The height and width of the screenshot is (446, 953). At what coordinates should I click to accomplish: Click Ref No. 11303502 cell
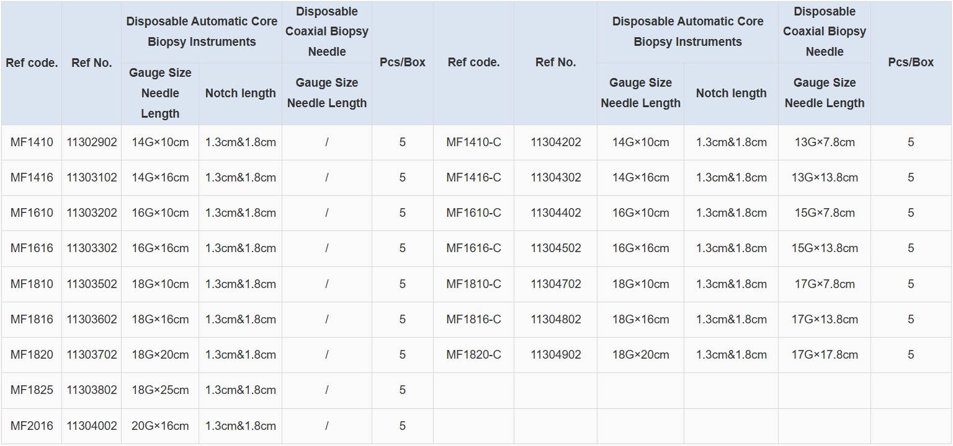coord(92,284)
